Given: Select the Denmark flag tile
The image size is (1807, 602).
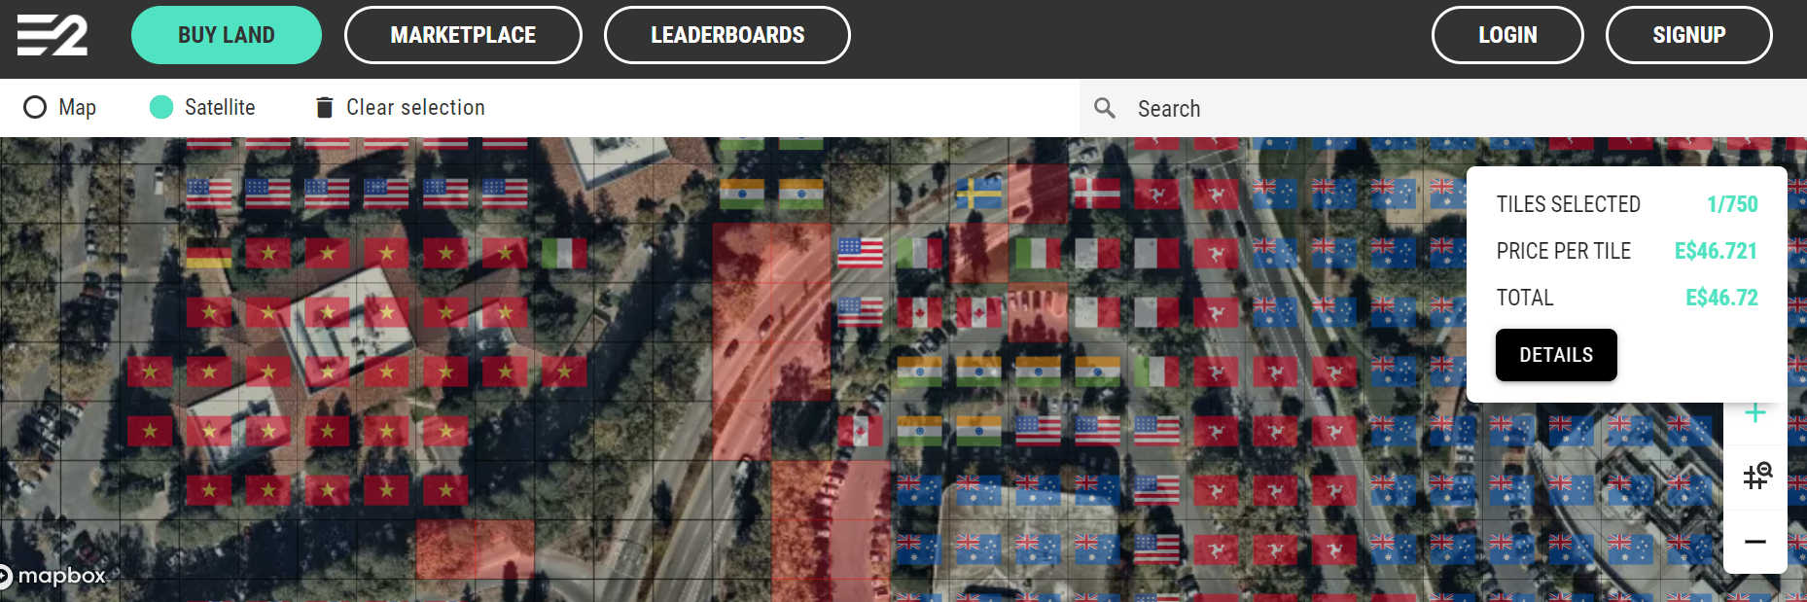Looking at the screenshot, I should 1097,194.
